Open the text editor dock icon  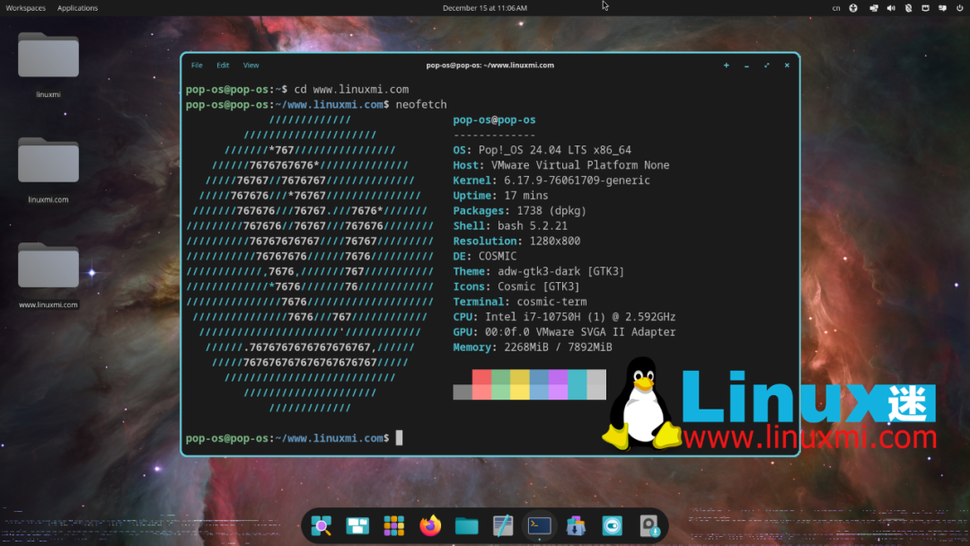[502, 525]
